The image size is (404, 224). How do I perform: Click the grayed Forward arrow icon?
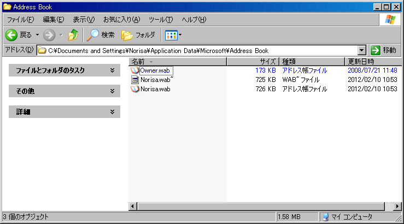tap(49, 35)
